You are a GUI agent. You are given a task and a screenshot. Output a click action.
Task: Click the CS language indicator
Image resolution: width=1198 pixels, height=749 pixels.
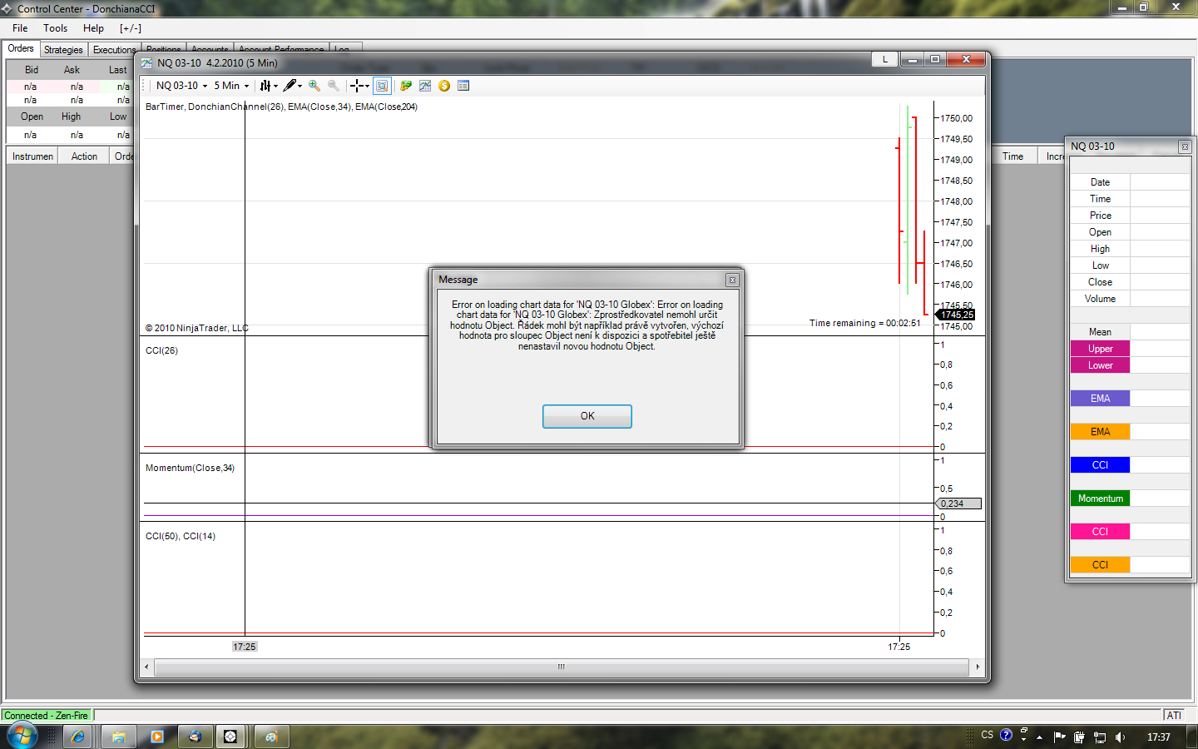pyautogui.click(x=987, y=735)
